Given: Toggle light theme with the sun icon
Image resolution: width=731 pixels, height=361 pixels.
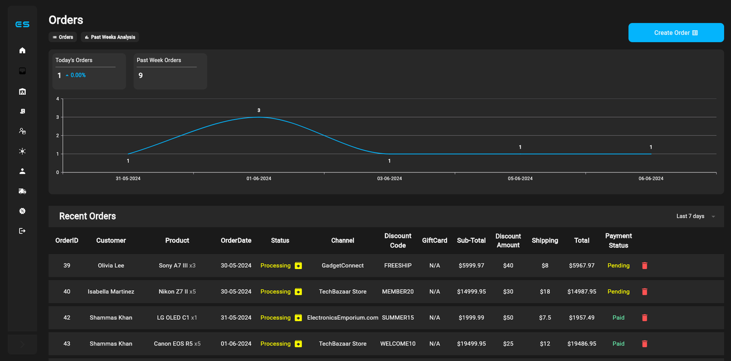Looking at the screenshot, I should [x=22, y=151].
